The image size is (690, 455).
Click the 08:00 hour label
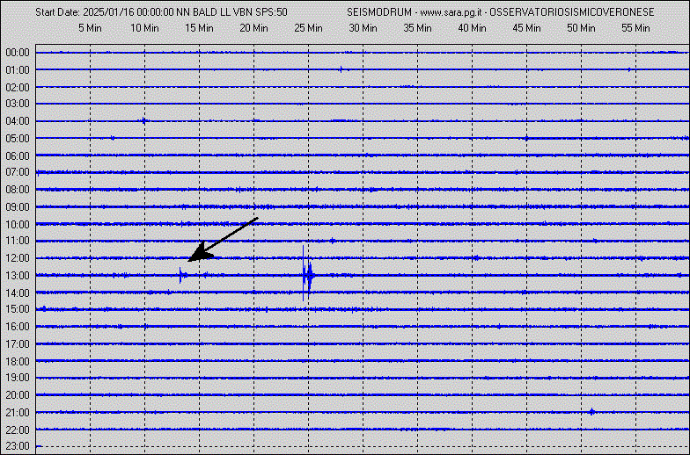18,190
